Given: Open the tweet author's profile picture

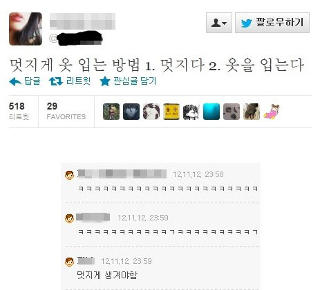Looking at the screenshot, I should 26,29.
